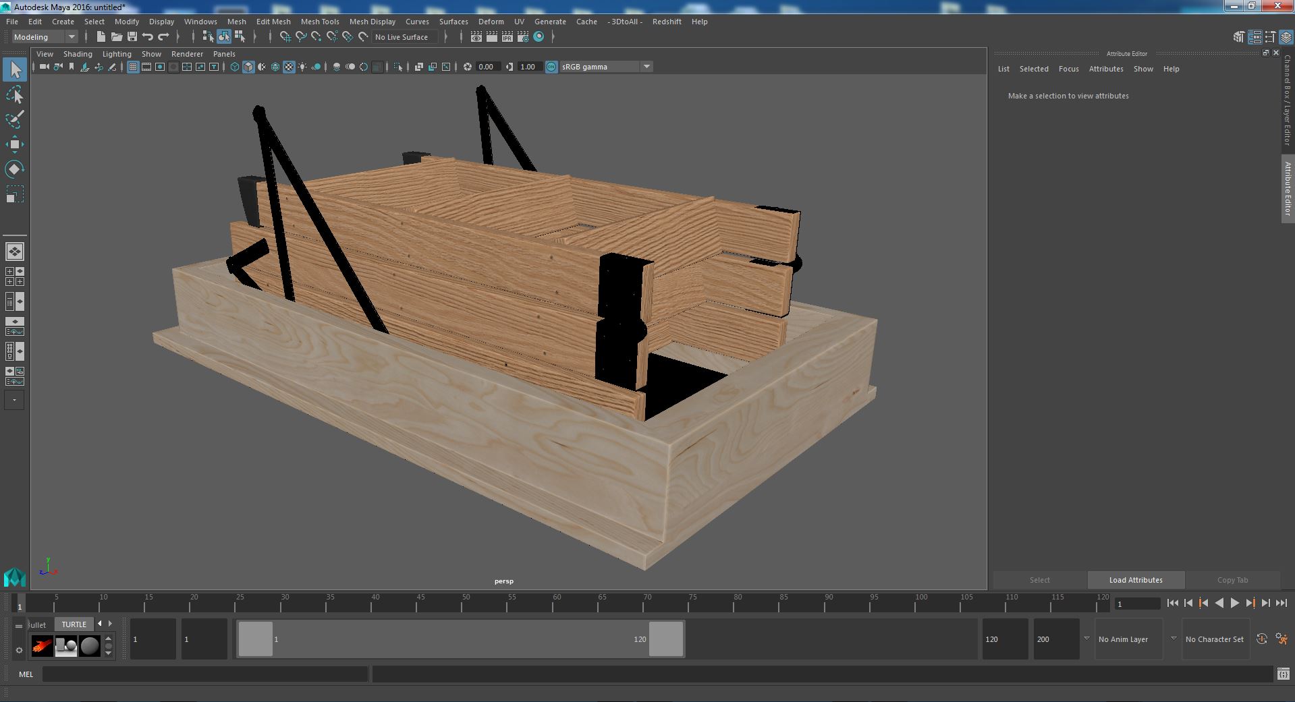This screenshot has width=1295, height=702.
Task: Open the Mesh Tools menu
Action: click(320, 22)
